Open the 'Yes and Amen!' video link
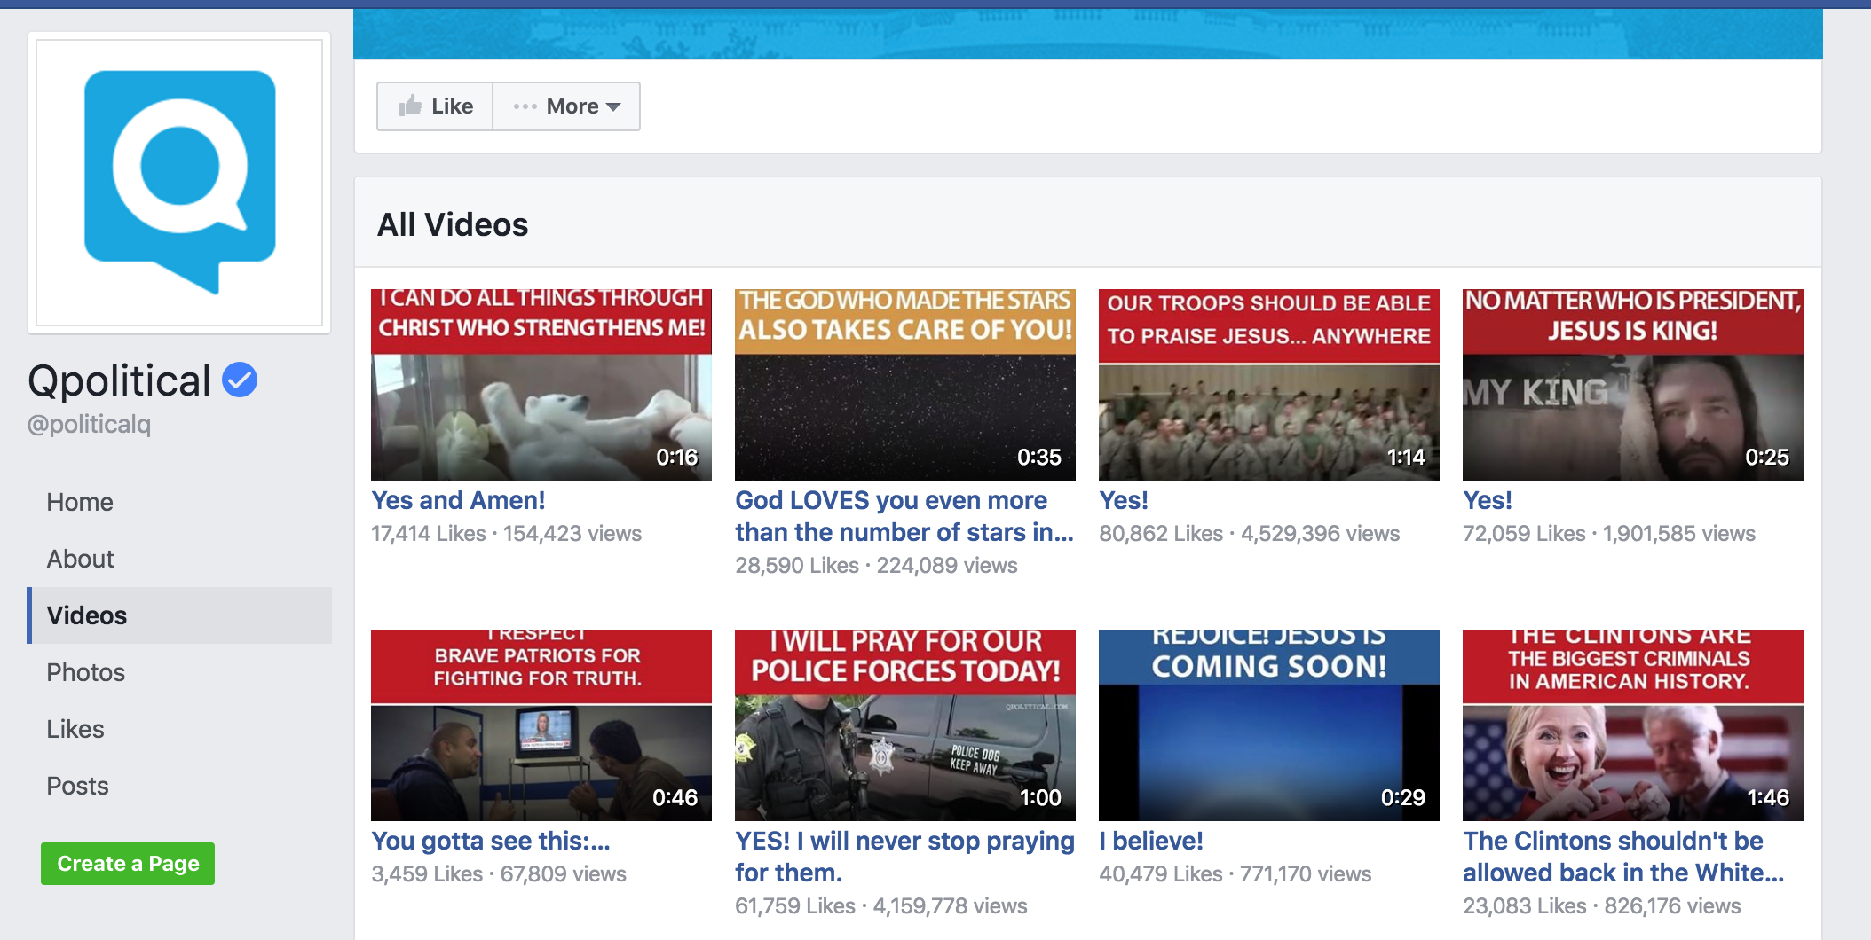The height and width of the screenshot is (940, 1871). (x=458, y=500)
